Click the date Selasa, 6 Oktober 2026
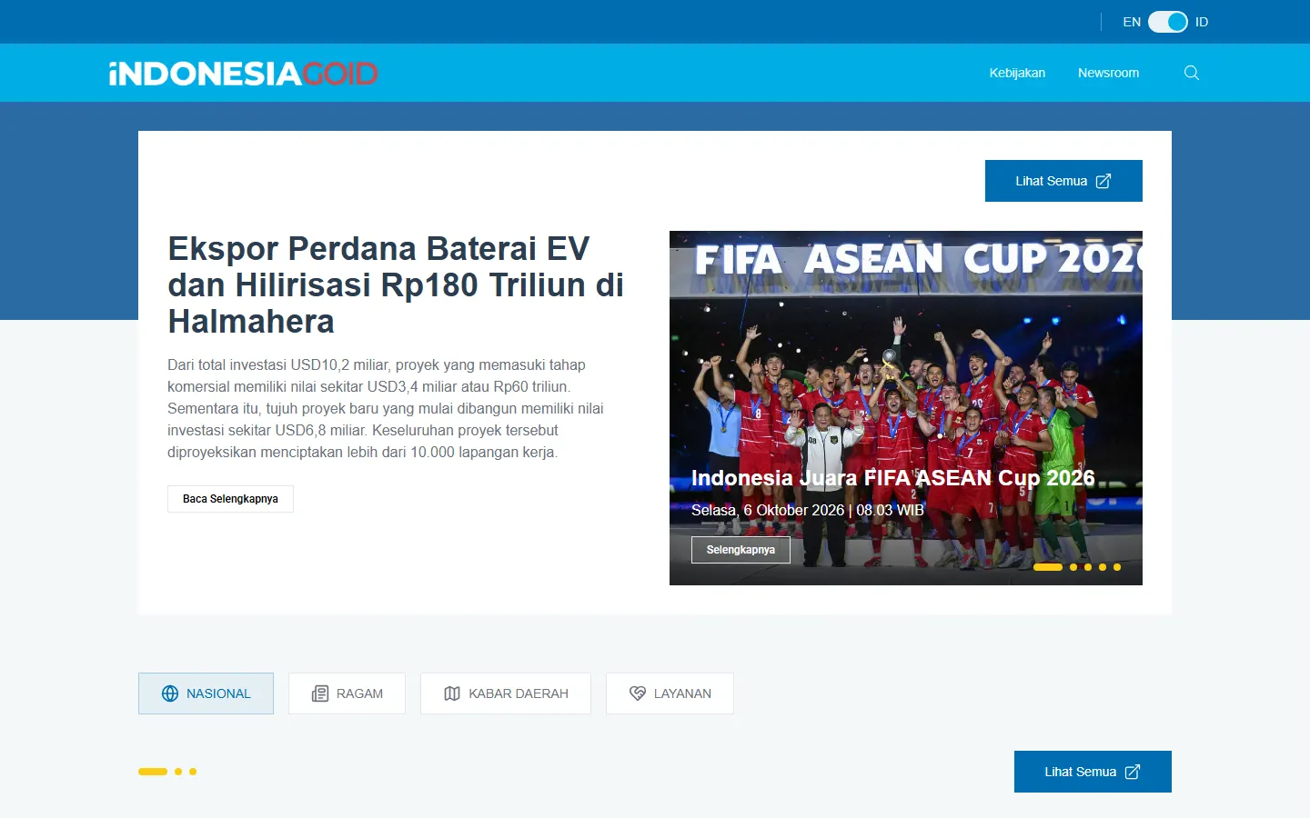This screenshot has width=1310, height=818. pyautogui.click(x=808, y=510)
